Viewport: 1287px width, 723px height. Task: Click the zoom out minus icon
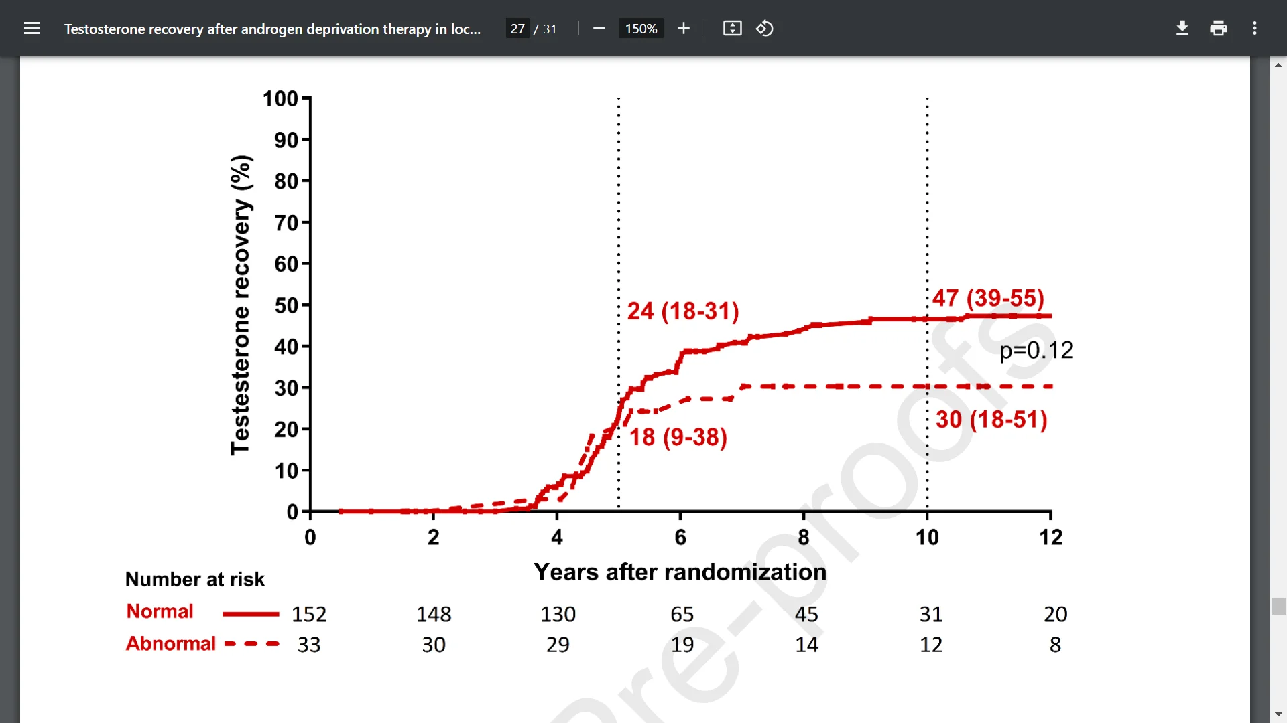pyautogui.click(x=599, y=29)
